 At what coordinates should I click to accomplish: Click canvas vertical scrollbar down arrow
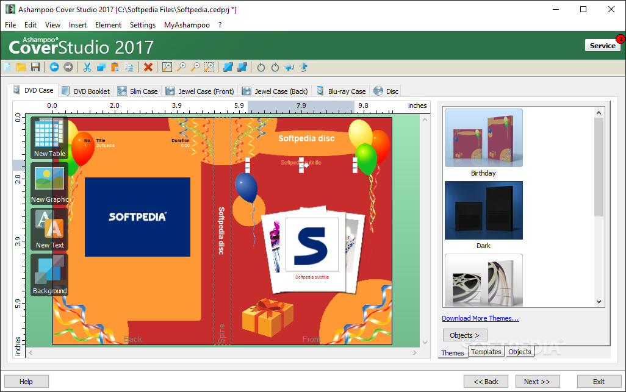coord(425,342)
